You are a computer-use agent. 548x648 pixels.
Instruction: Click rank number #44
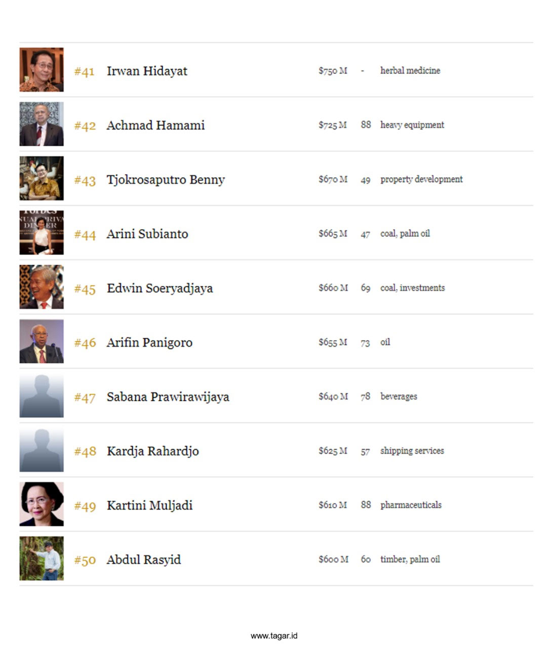pos(85,234)
